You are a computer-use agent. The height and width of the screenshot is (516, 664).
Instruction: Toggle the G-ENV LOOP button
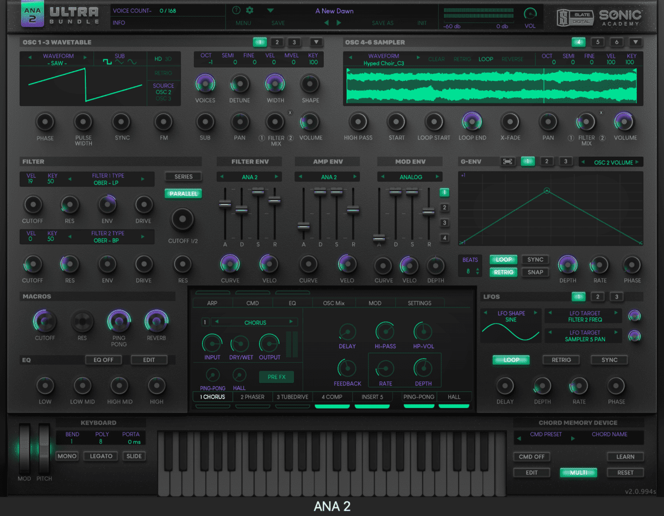coord(504,260)
